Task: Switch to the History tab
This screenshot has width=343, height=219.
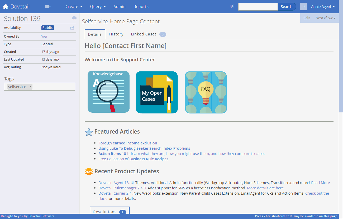Action: 116,34
